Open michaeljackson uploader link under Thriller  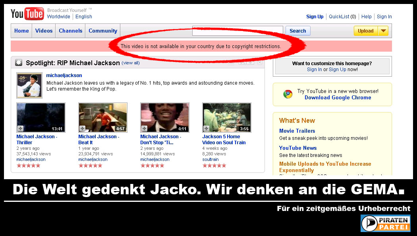tap(31, 159)
